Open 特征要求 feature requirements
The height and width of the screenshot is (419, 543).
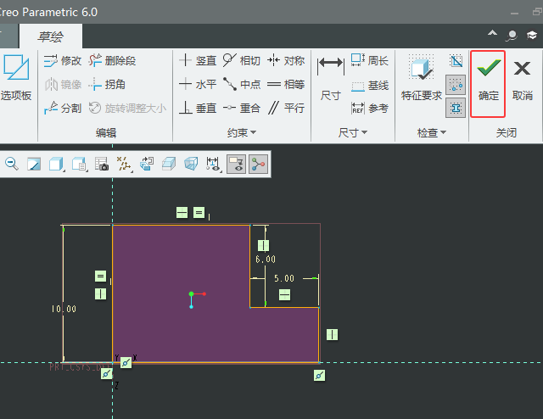421,78
